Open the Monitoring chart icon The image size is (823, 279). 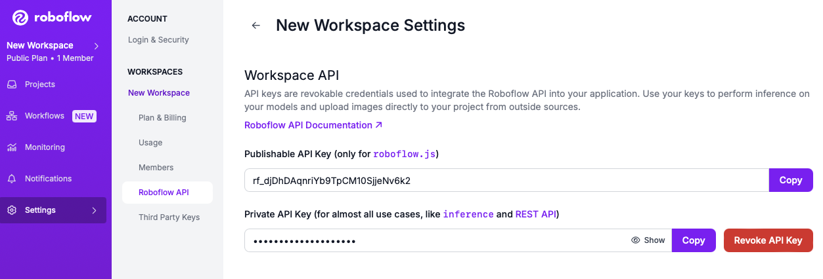pyautogui.click(x=12, y=147)
